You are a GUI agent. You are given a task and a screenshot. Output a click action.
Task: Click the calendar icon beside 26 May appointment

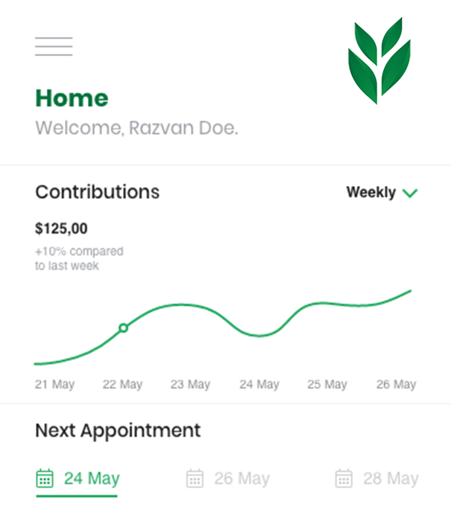[195, 479]
